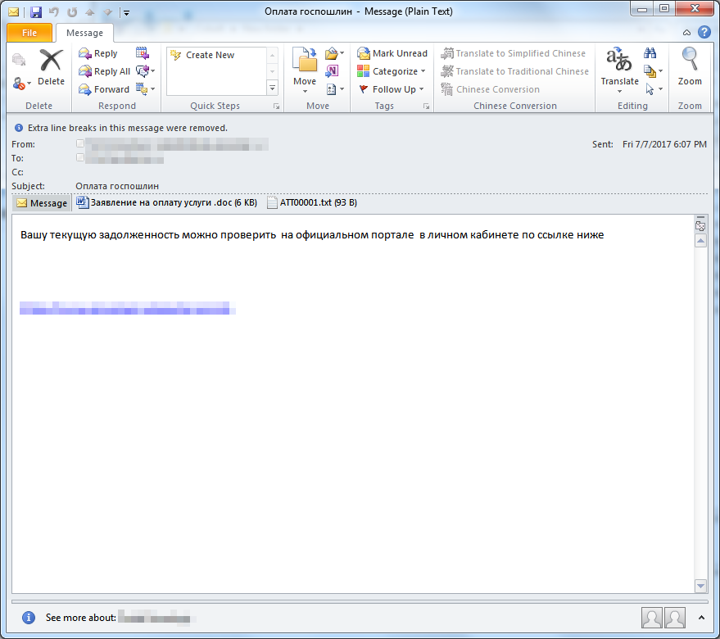Send message to OneNote
720x639 pixels.
point(332,71)
